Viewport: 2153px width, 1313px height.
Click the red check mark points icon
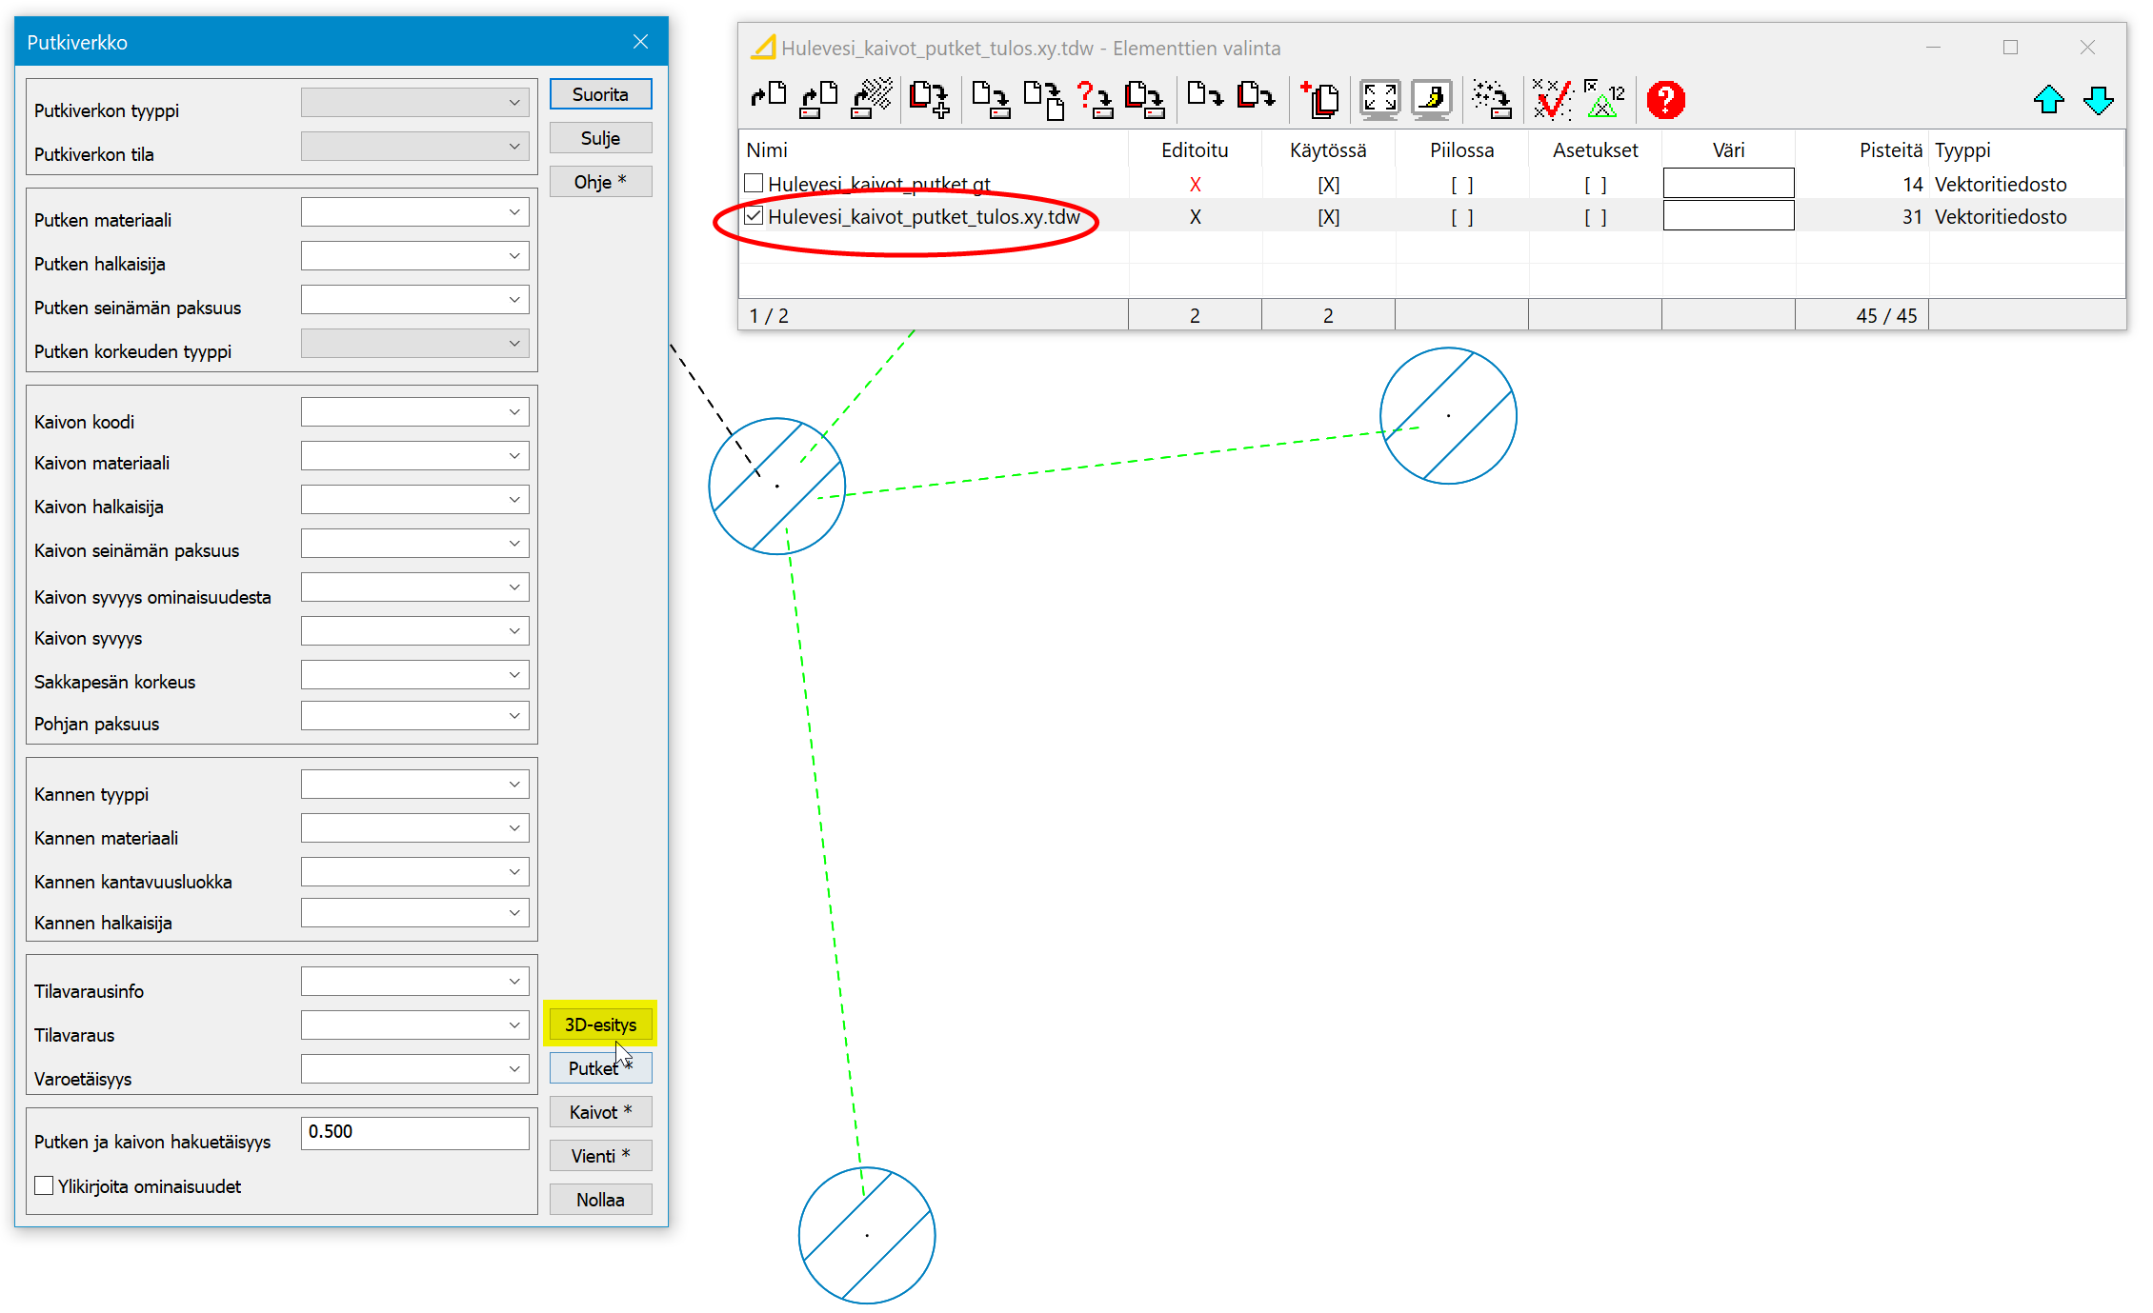pyautogui.click(x=1551, y=99)
